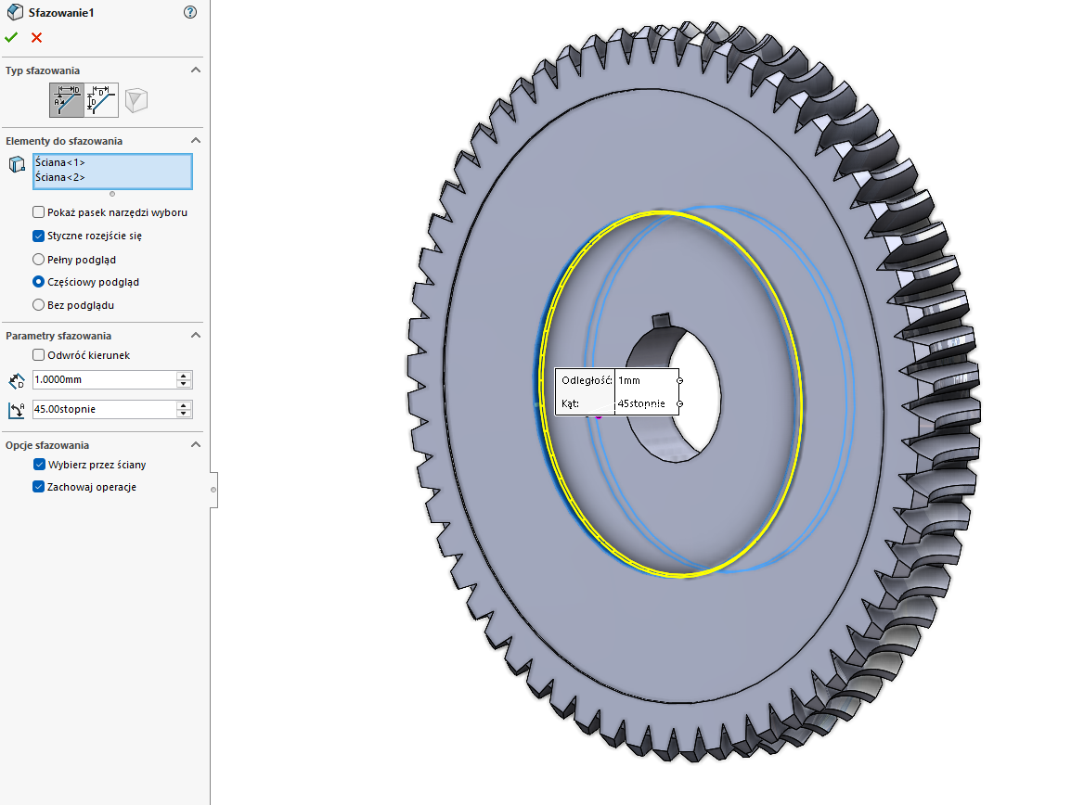
Task: Cancel chamfer with the red X
Action: pyautogui.click(x=36, y=37)
